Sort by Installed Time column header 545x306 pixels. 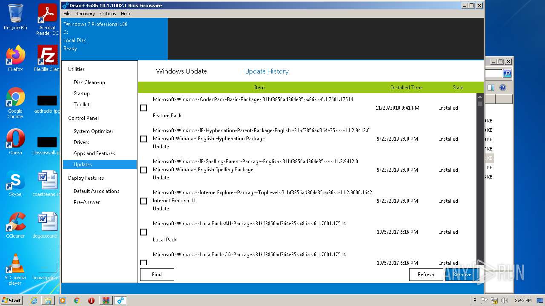tap(407, 88)
